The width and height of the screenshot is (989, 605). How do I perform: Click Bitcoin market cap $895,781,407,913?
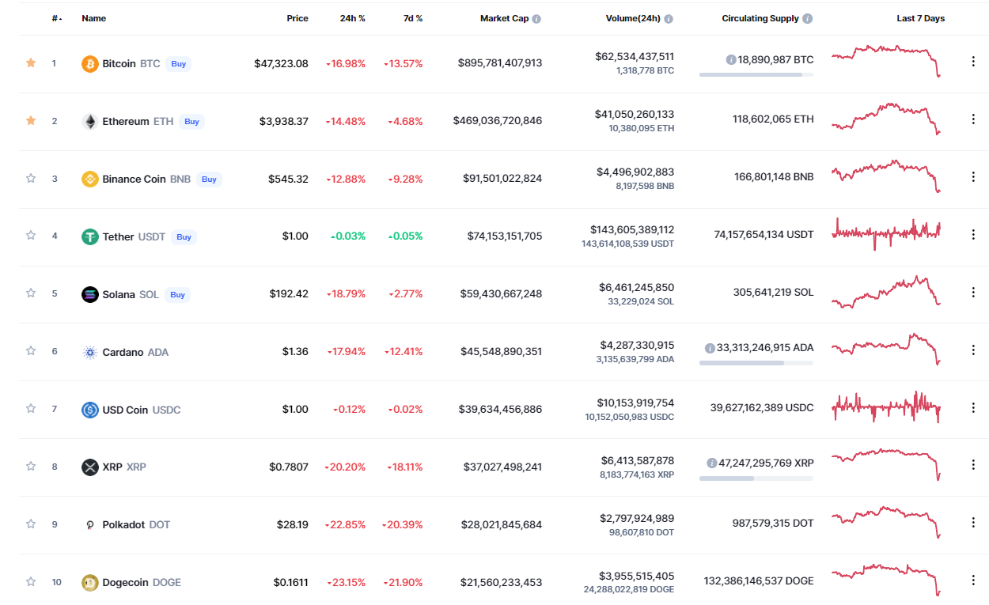point(500,62)
